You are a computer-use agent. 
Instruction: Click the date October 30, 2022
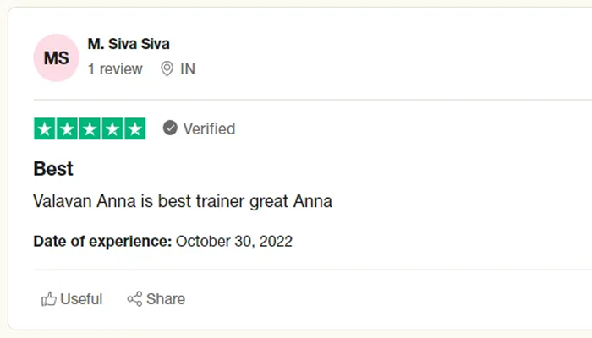234,242
